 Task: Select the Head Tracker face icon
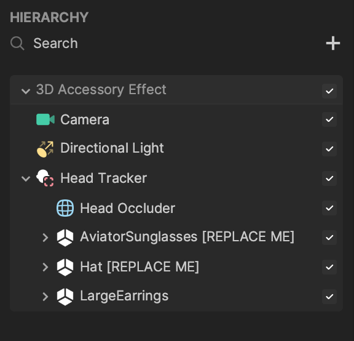coord(45,178)
